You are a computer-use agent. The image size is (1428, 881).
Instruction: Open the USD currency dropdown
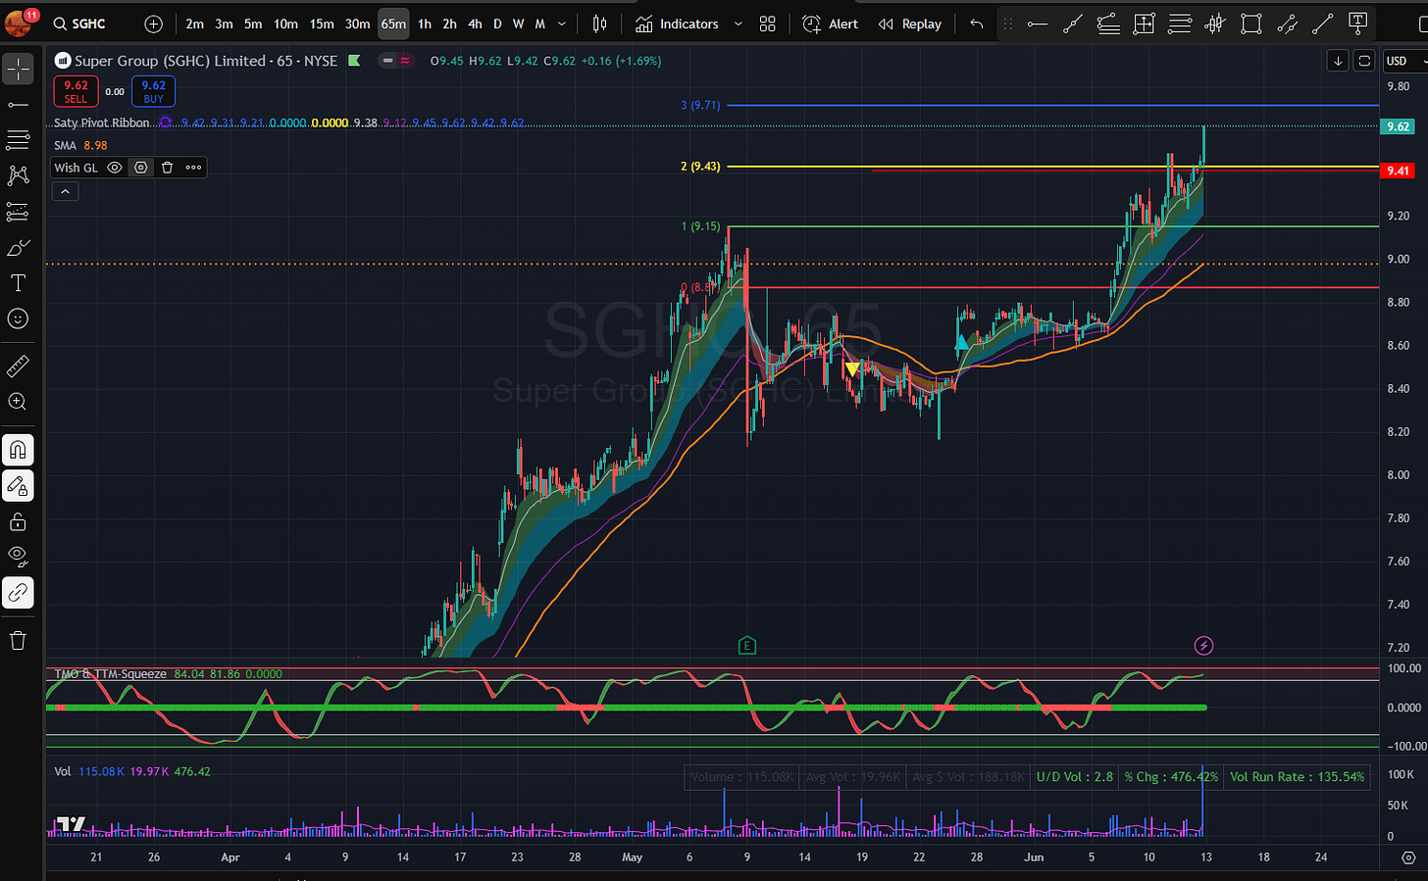(x=1403, y=61)
